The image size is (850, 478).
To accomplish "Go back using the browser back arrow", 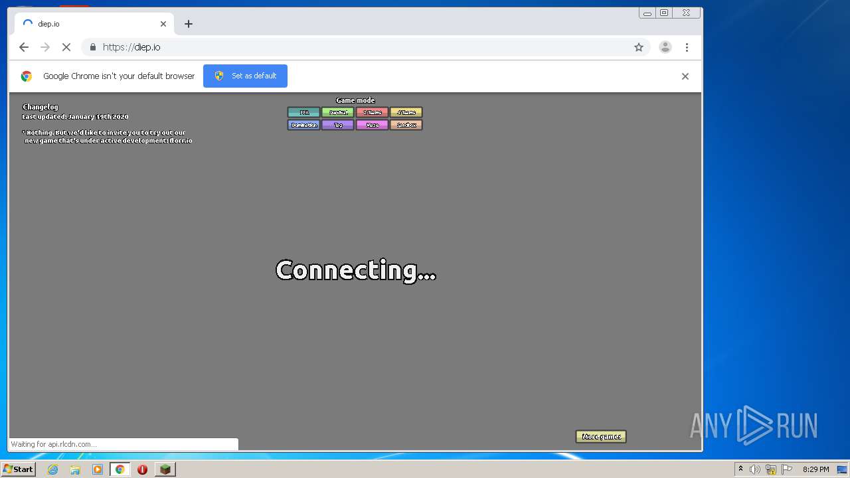I will 24,47.
